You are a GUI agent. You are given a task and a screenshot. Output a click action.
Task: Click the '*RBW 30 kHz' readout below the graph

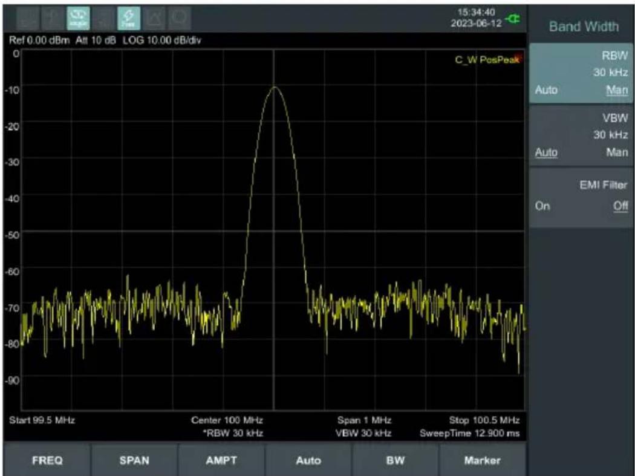(233, 433)
